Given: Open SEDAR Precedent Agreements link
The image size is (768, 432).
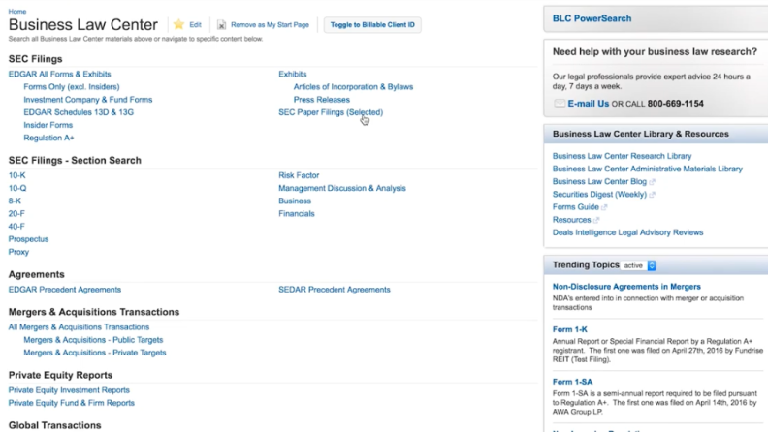Looking at the screenshot, I should [334, 289].
